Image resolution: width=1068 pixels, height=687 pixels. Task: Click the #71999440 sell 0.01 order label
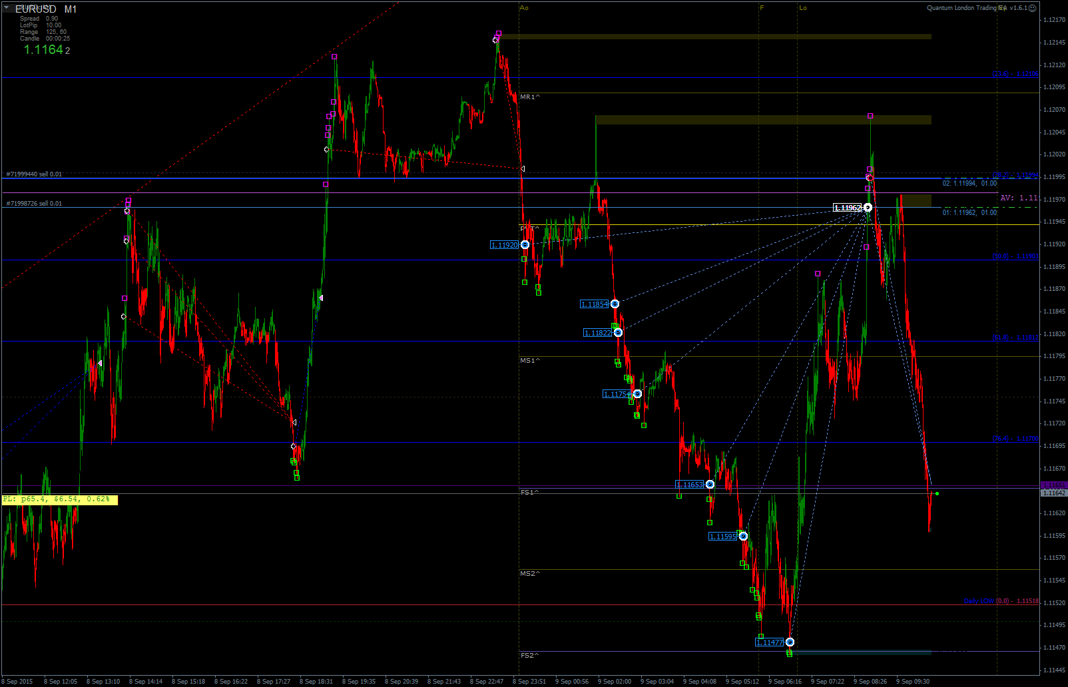(34, 174)
